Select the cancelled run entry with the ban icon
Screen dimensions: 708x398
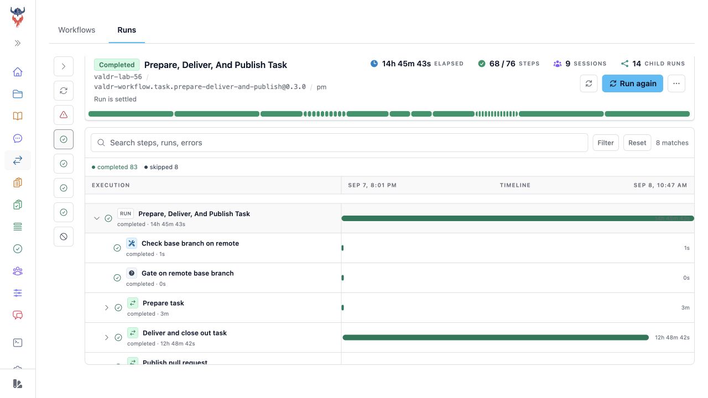[64, 237]
